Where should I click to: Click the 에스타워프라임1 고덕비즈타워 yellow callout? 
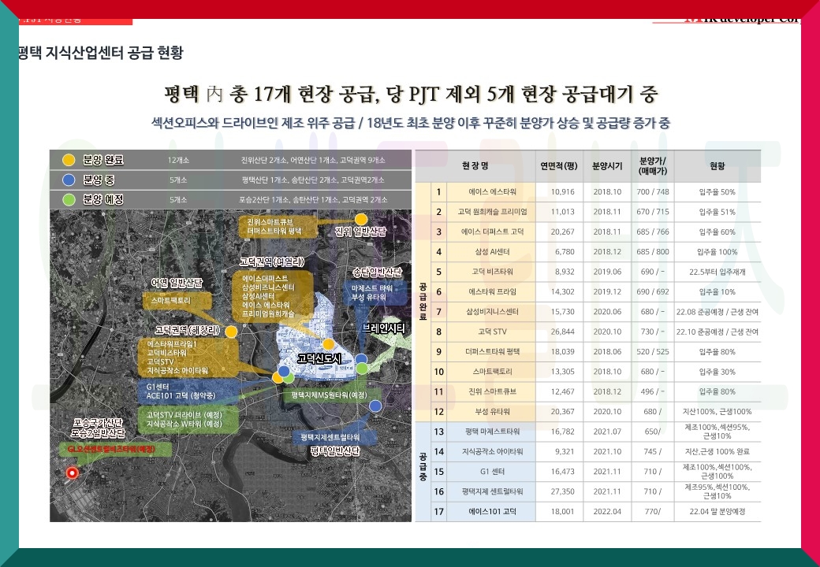tap(187, 357)
